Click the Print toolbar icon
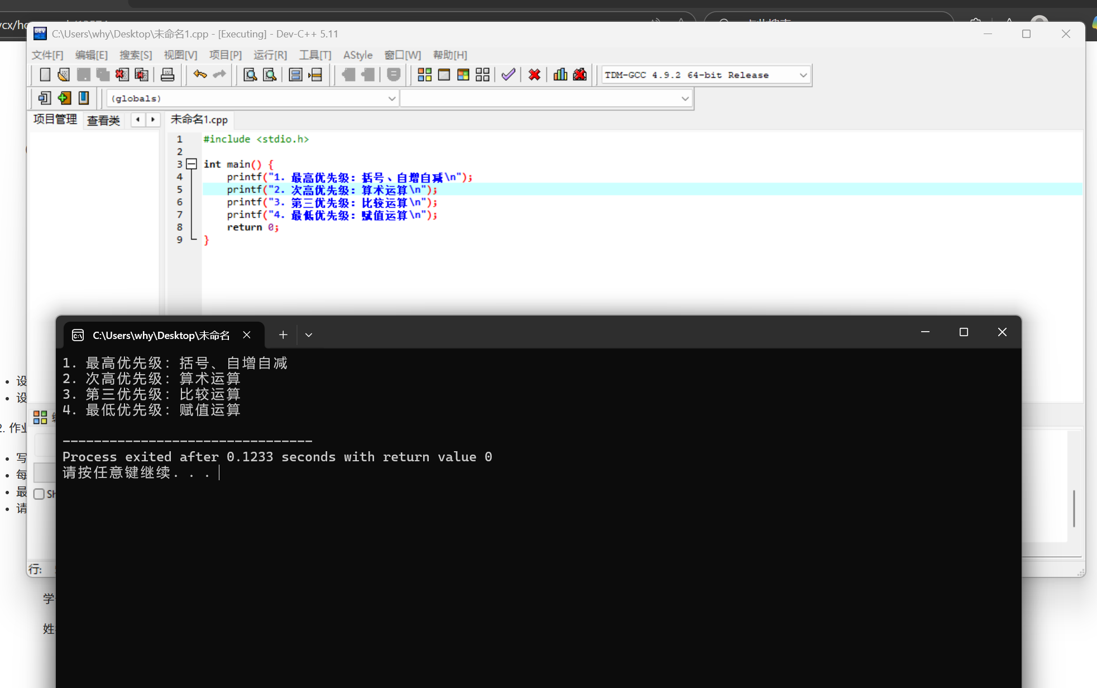1097x688 pixels. pos(167,75)
